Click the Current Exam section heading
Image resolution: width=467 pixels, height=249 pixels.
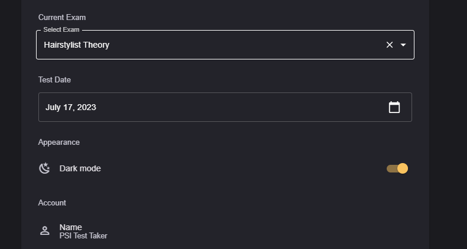pyautogui.click(x=62, y=17)
